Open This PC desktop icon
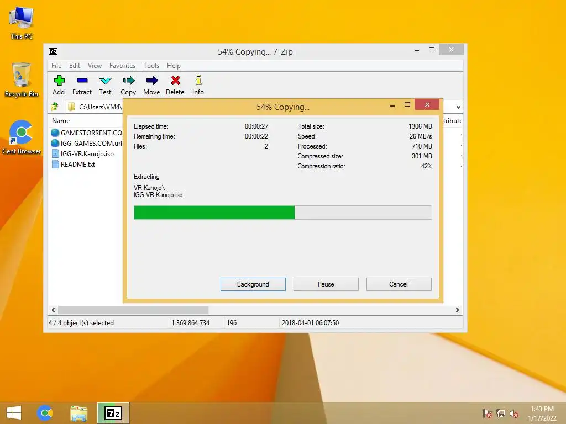 pos(22,22)
